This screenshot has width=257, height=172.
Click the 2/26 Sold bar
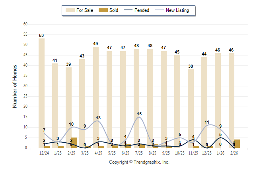(x=237, y=144)
